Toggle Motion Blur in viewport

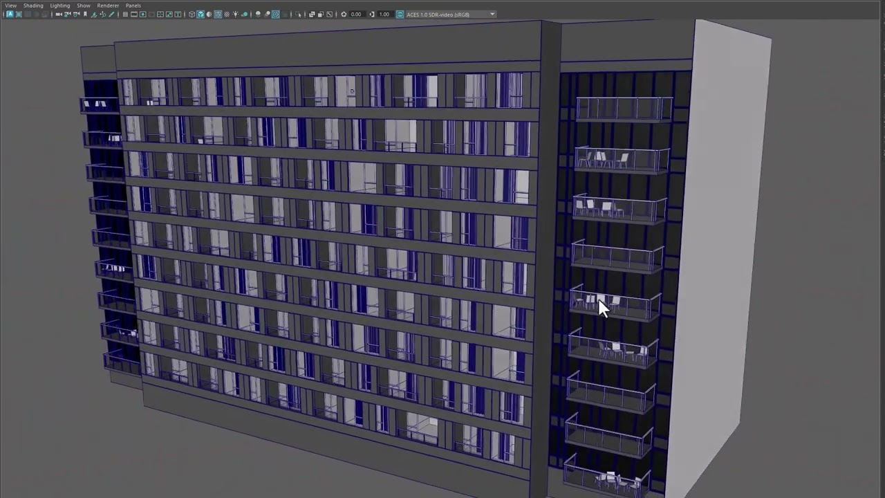tap(267, 14)
